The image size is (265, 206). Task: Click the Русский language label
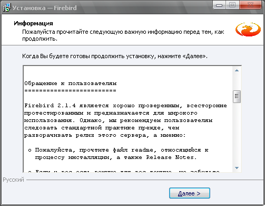click(x=14, y=180)
